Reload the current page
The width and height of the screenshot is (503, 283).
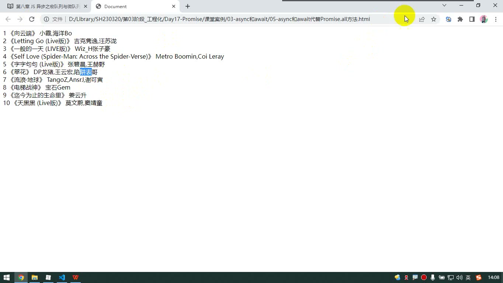click(32, 19)
